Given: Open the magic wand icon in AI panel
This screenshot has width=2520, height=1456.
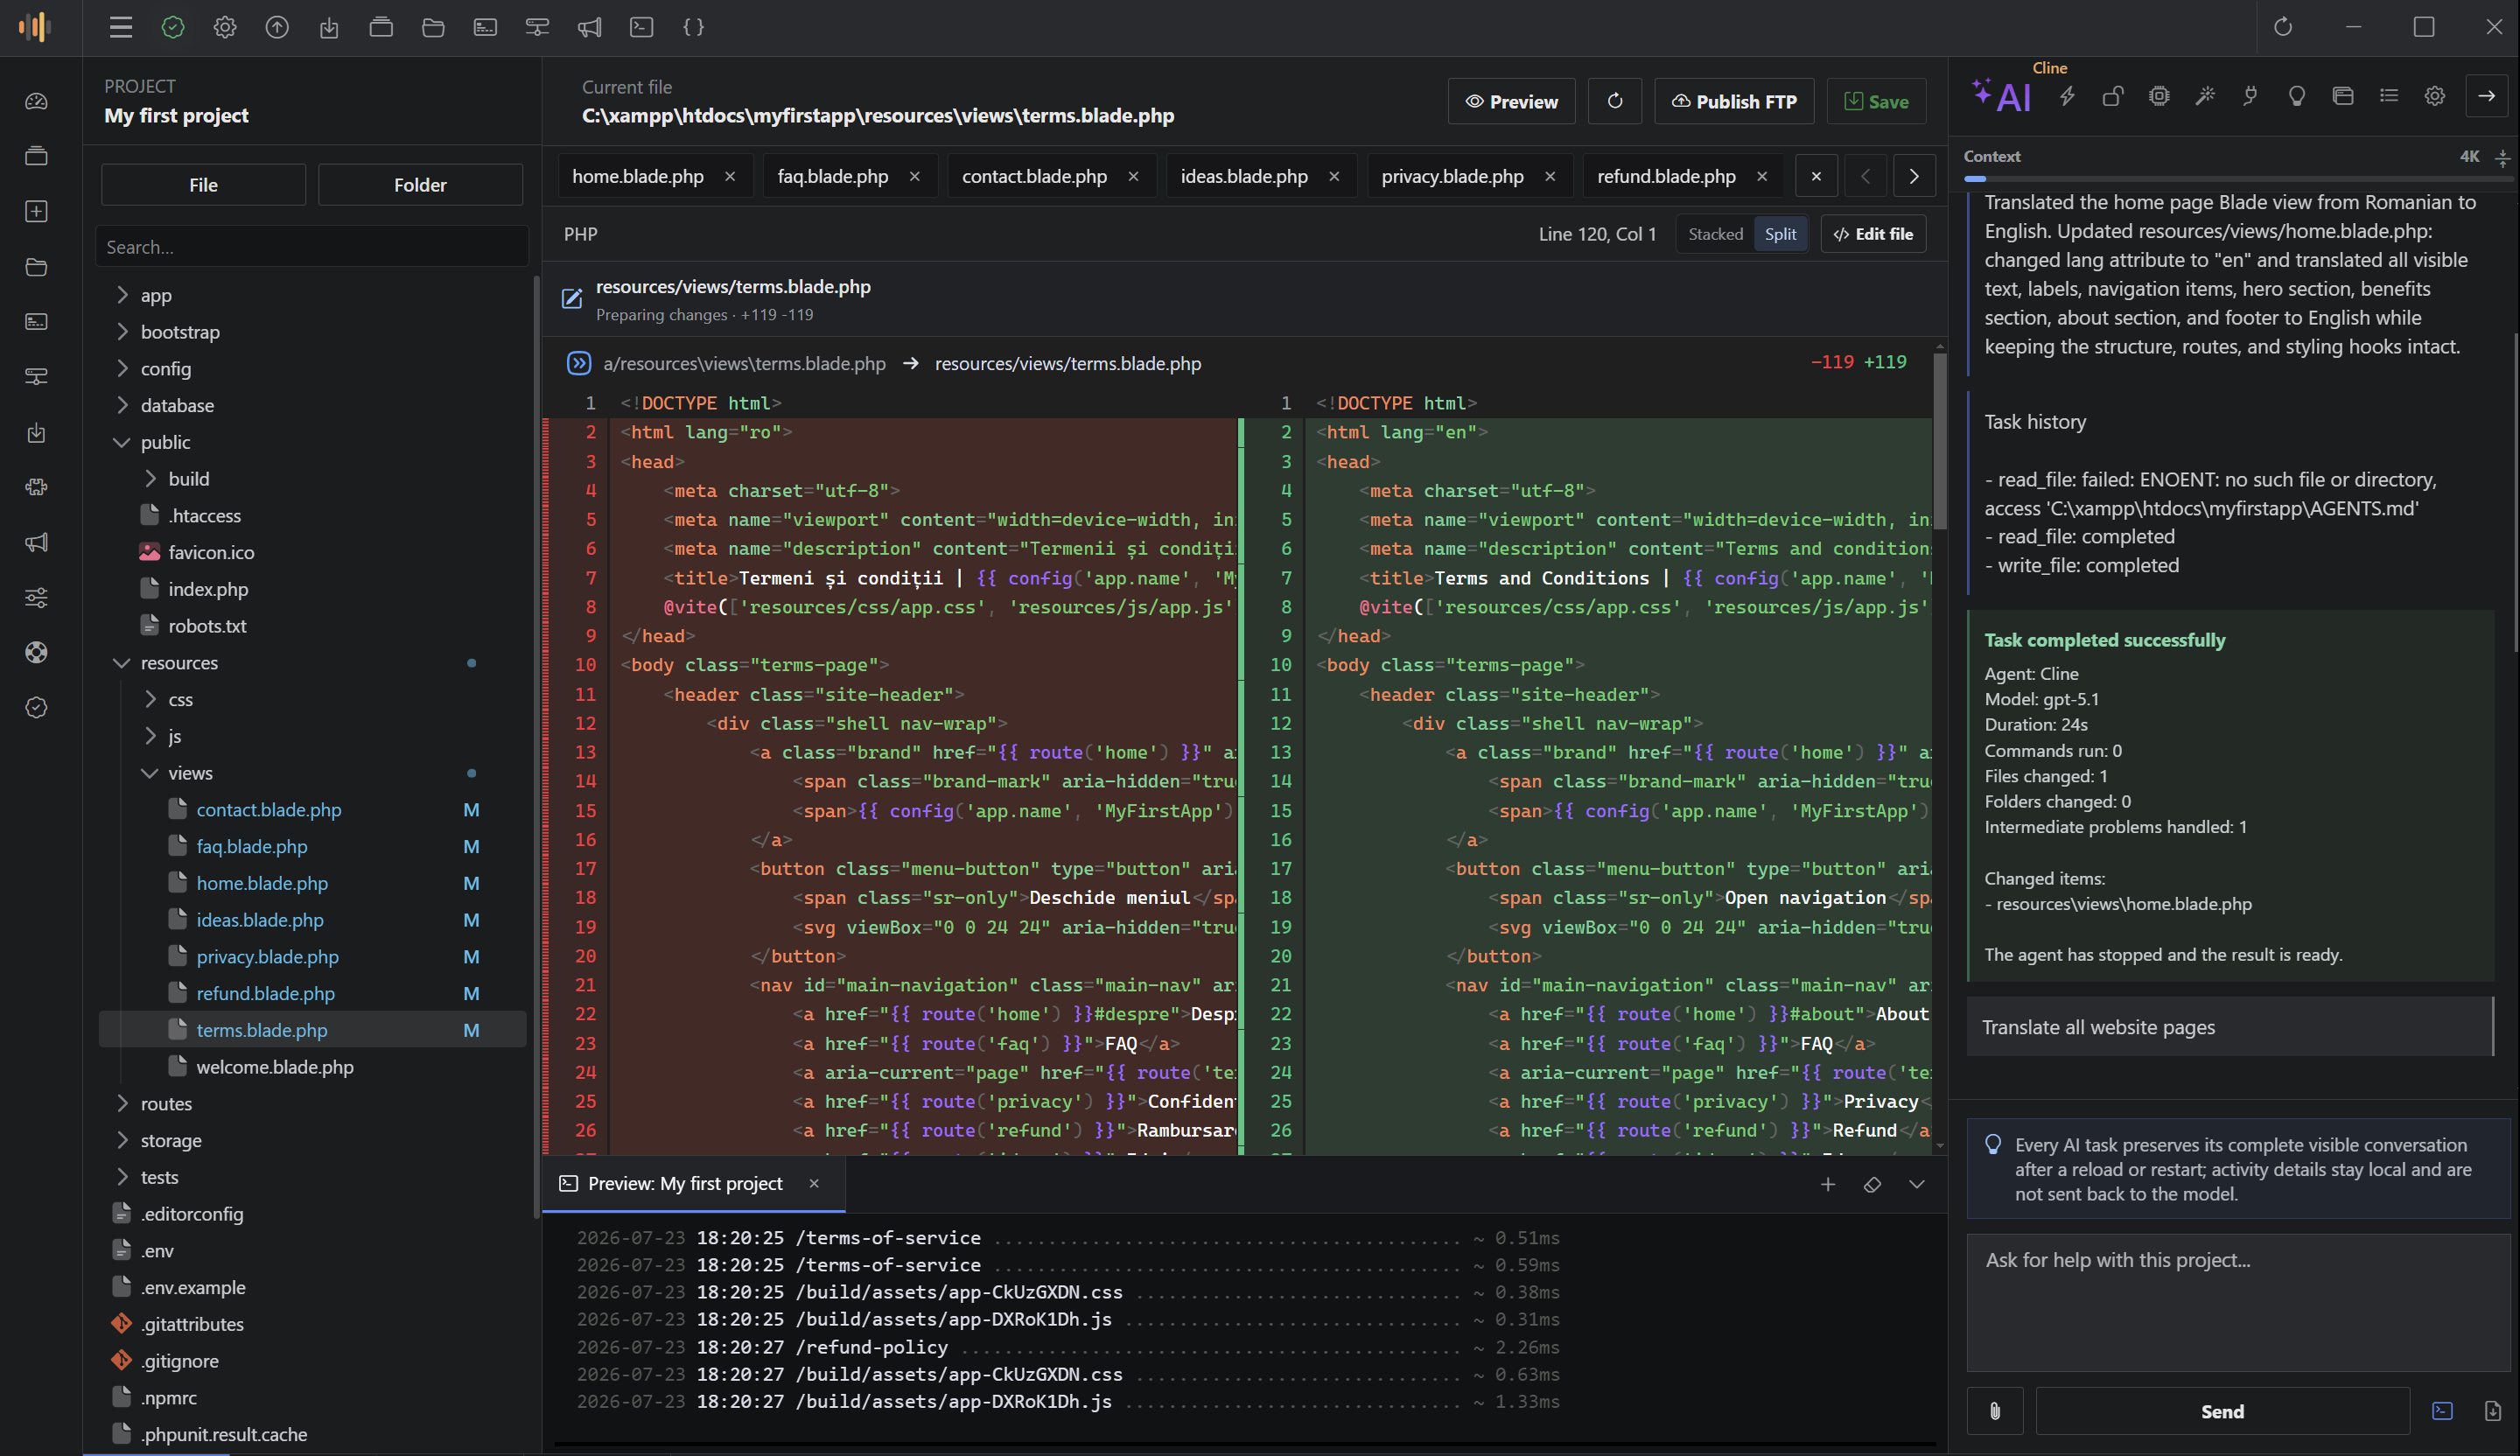Looking at the screenshot, I should [2205, 96].
